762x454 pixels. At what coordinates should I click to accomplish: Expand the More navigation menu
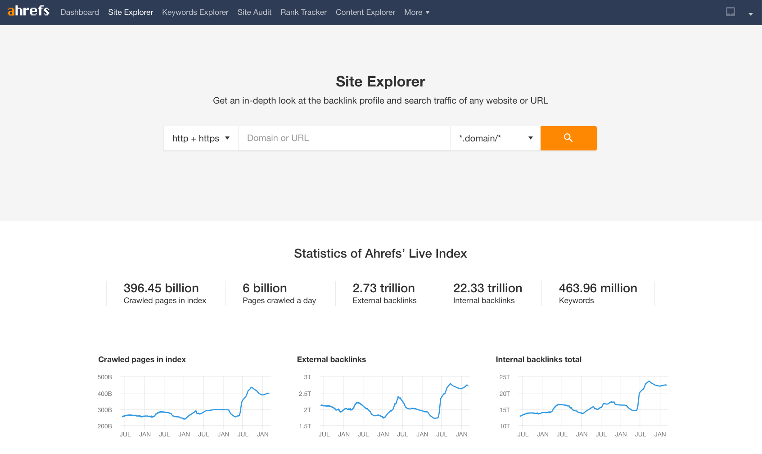[416, 12]
